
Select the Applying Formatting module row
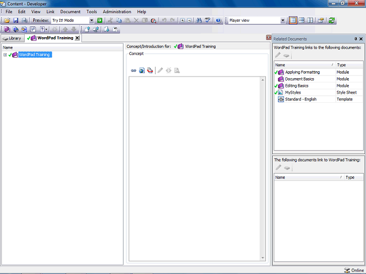point(319,72)
